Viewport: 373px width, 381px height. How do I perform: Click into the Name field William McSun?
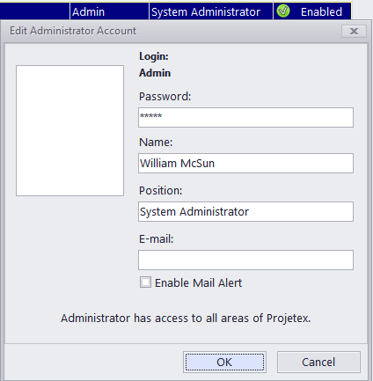point(245,163)
